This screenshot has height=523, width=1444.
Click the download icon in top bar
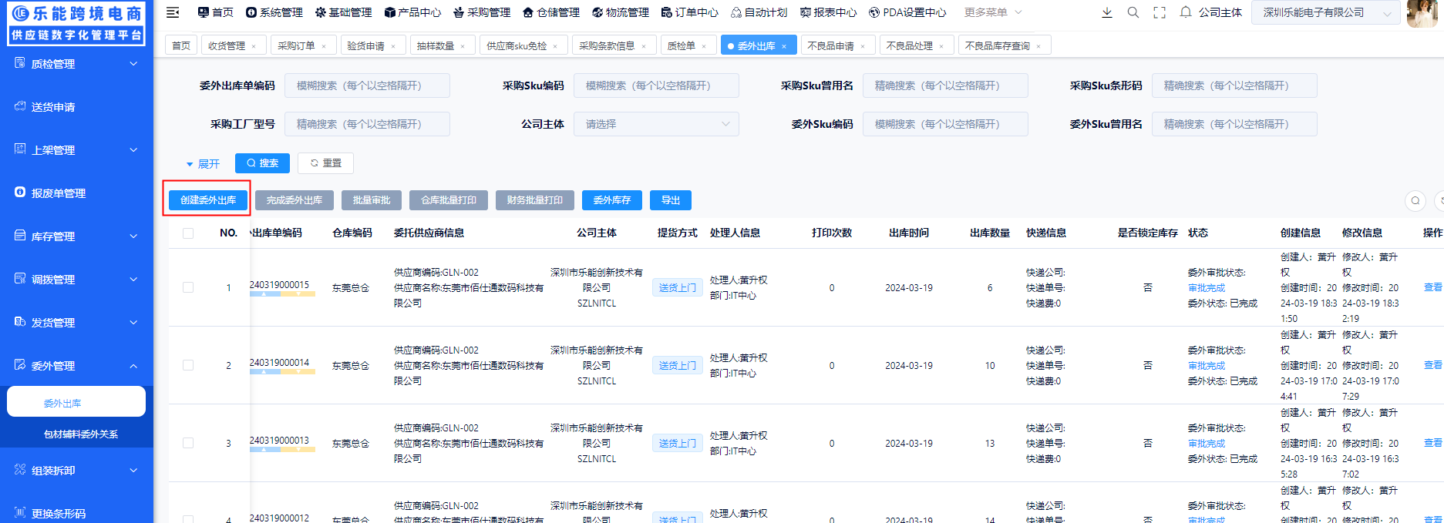pyautogui.click(x=1107, y=12)
